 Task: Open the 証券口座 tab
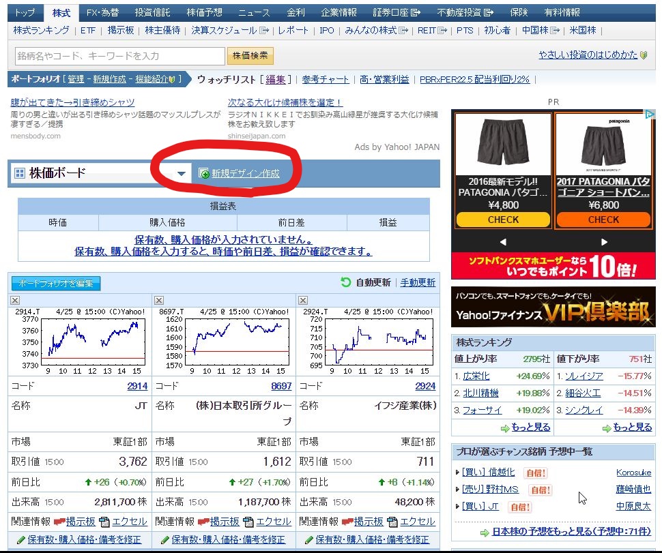coord(397,13)
